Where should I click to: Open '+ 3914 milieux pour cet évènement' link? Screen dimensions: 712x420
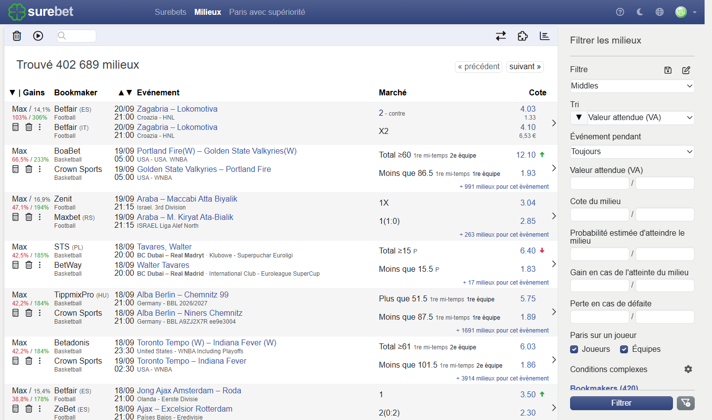point(502,378)
